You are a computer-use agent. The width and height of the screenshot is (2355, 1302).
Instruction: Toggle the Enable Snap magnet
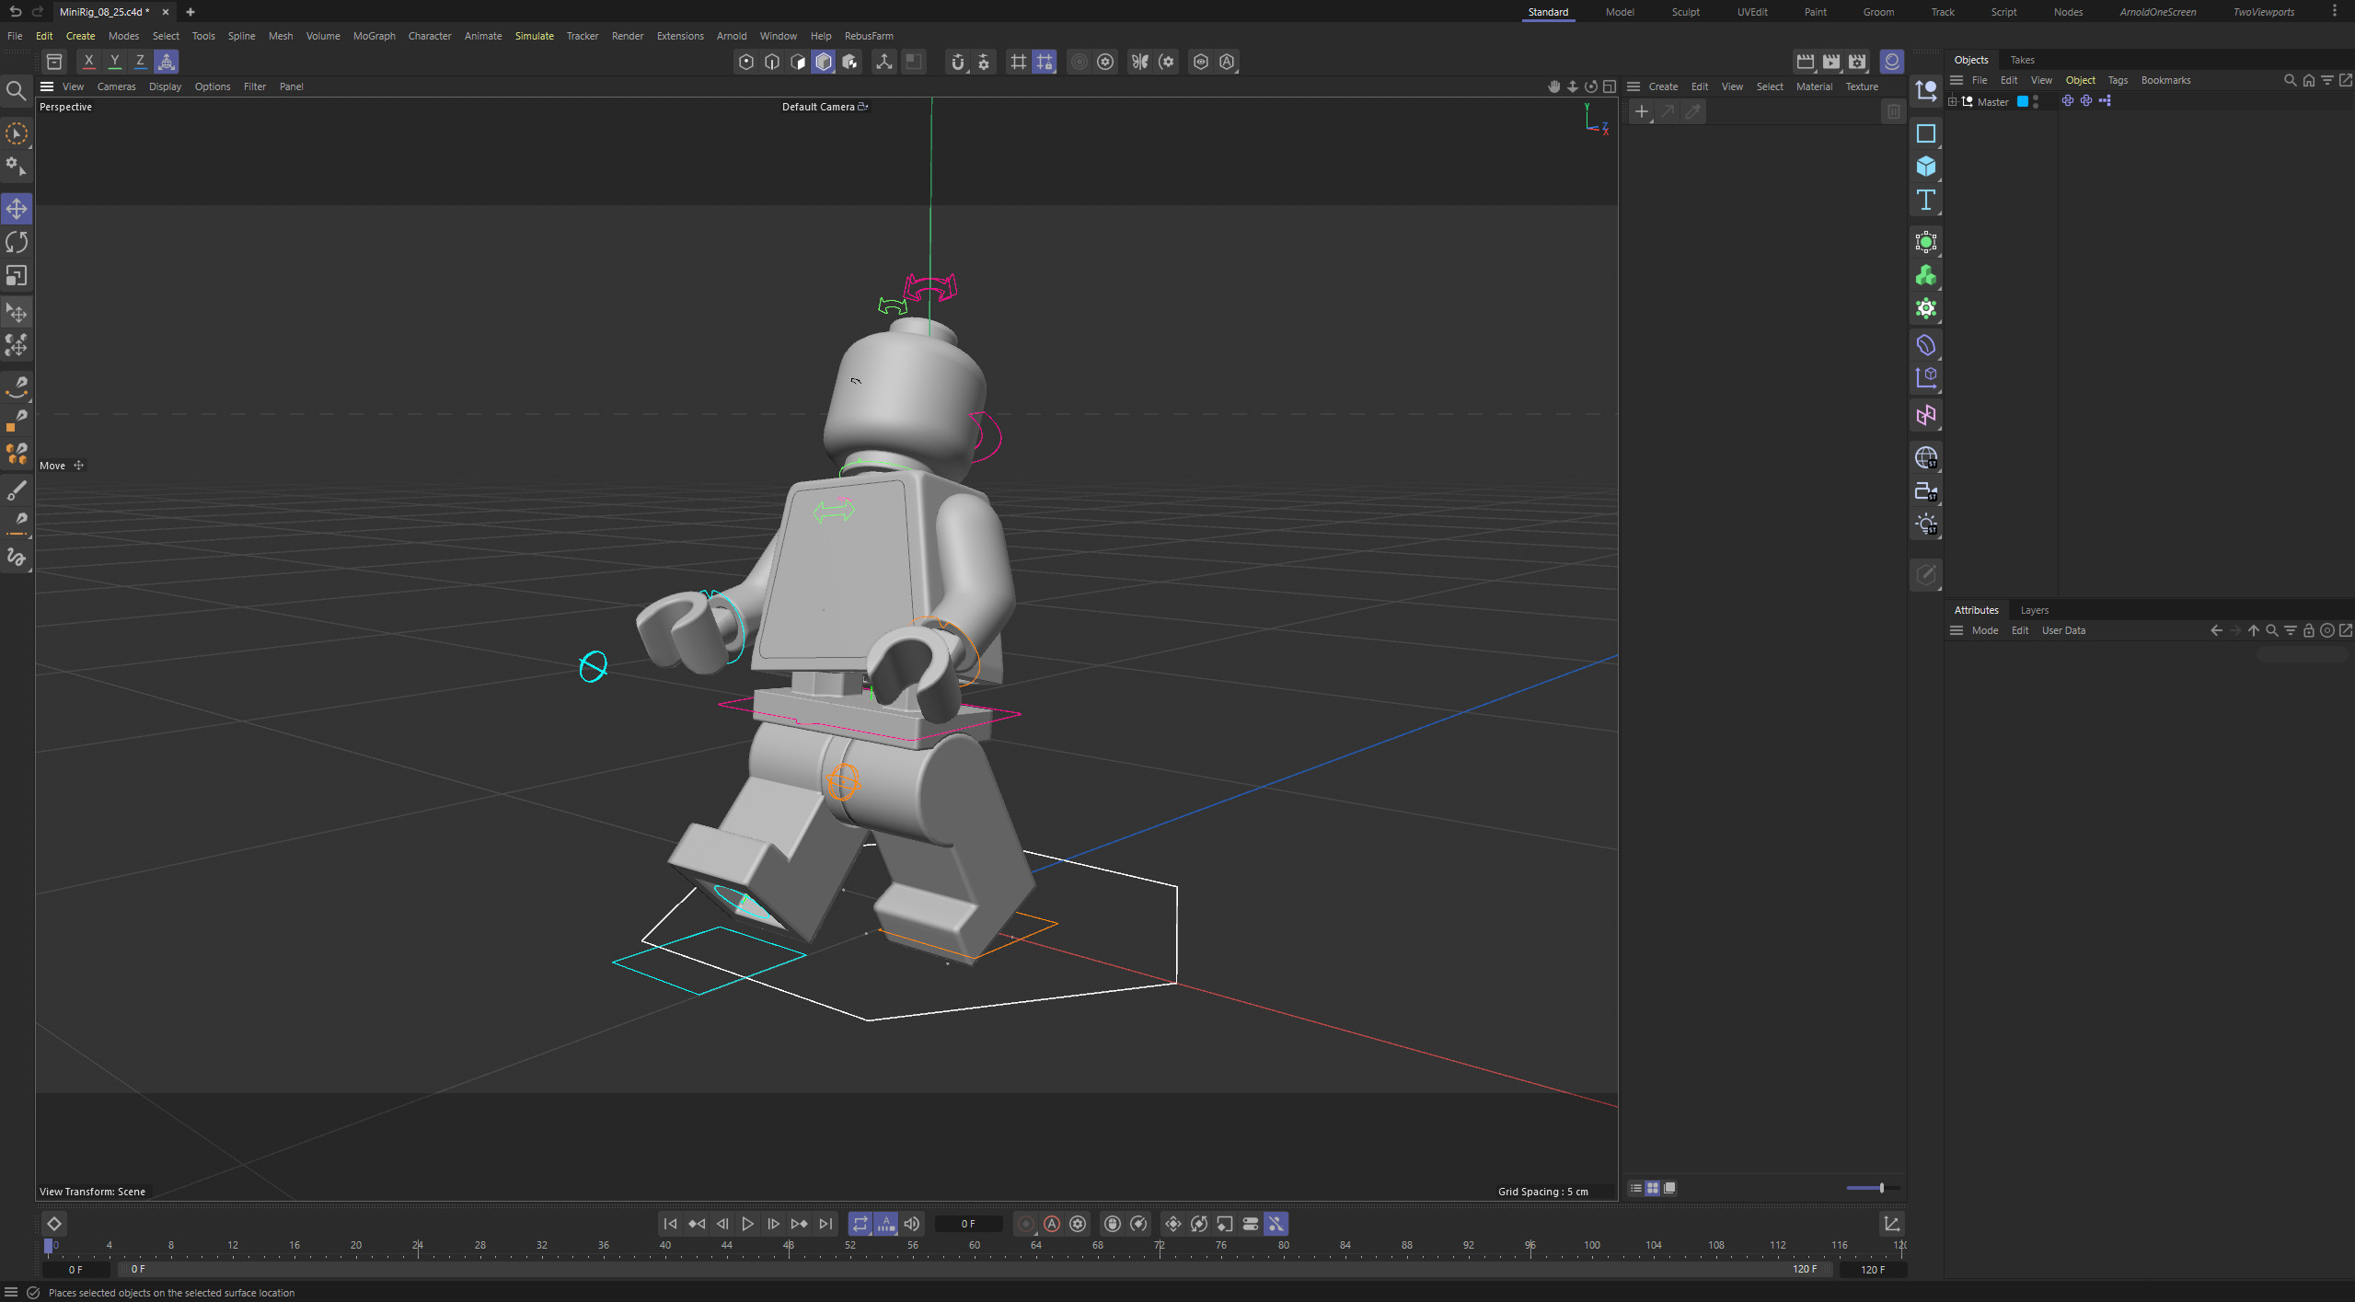(x=958, y=62)
